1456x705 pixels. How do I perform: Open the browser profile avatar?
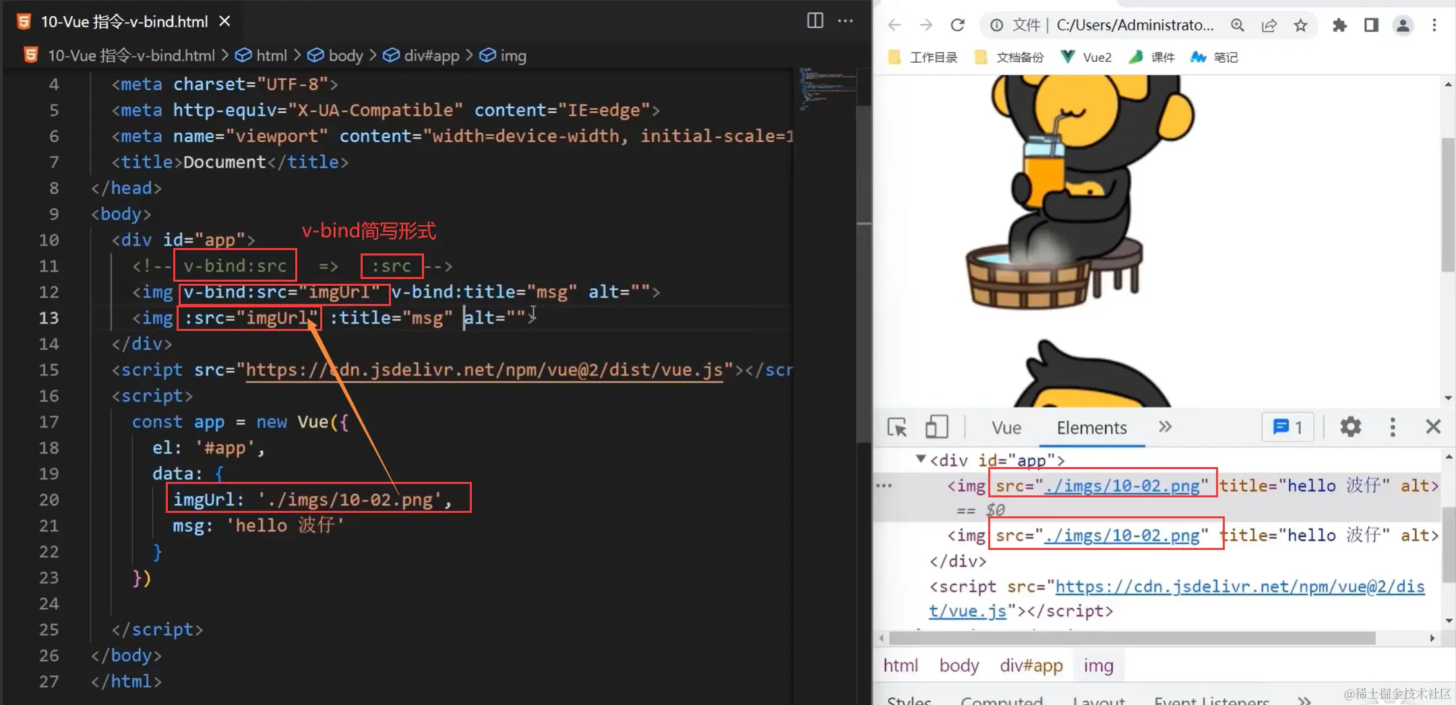pos(1403,26)
